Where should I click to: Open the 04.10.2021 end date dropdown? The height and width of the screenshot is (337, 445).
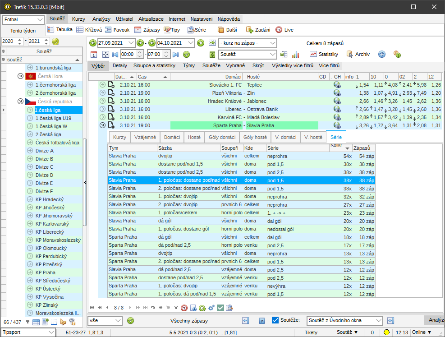coord(190,43)
